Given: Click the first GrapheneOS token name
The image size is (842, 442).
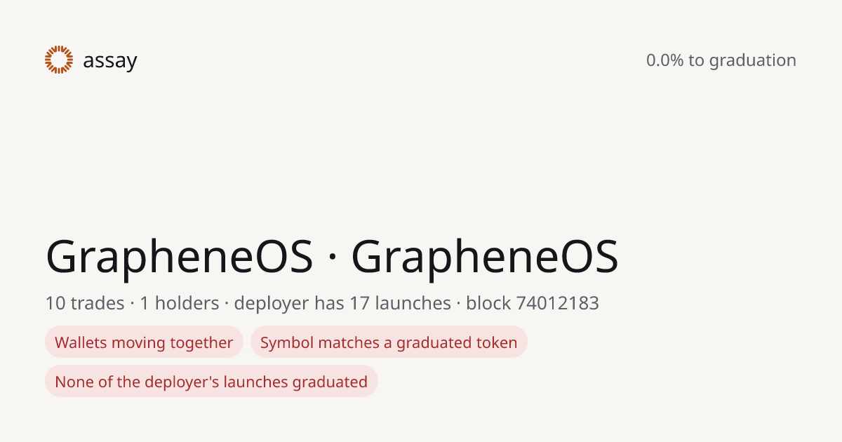Looking at the screenshot, I should click(180, 257).
